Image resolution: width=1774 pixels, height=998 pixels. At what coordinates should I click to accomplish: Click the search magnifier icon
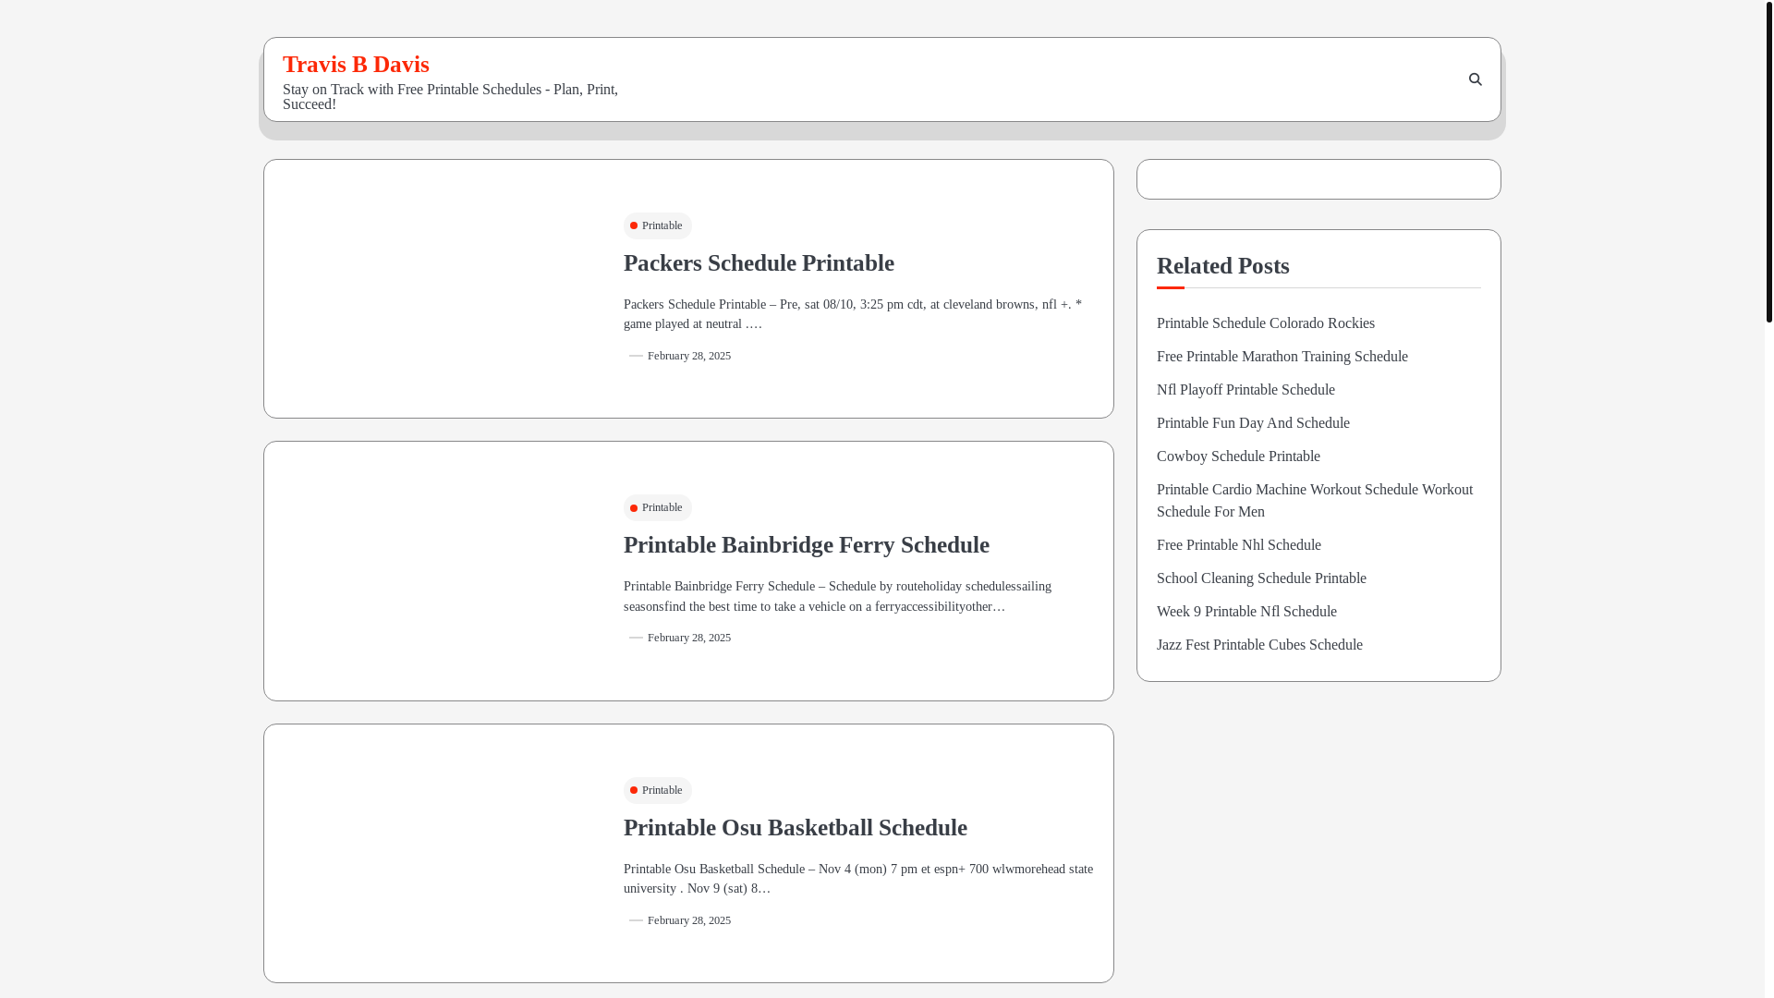tap(1475, 79)
